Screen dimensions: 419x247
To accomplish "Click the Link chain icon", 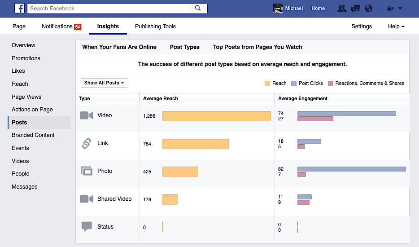I will (x=86, y=143).
